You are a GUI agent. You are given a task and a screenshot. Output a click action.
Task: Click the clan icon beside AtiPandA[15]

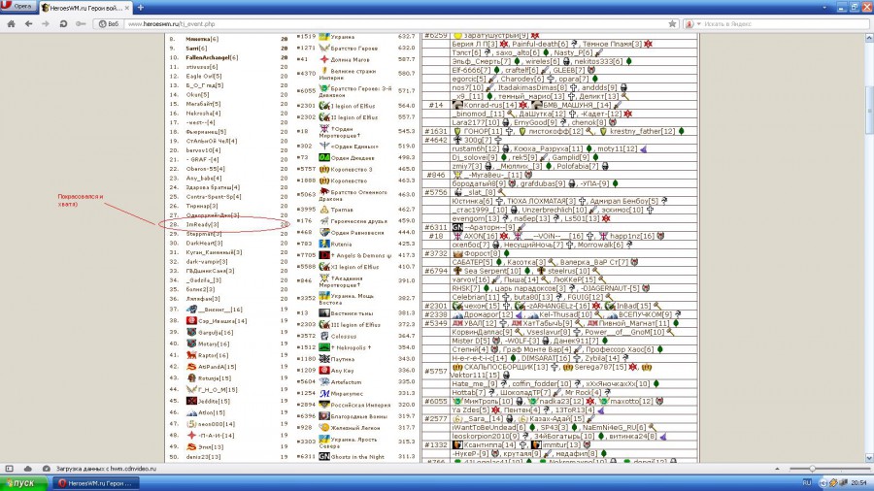click(191, 367)
